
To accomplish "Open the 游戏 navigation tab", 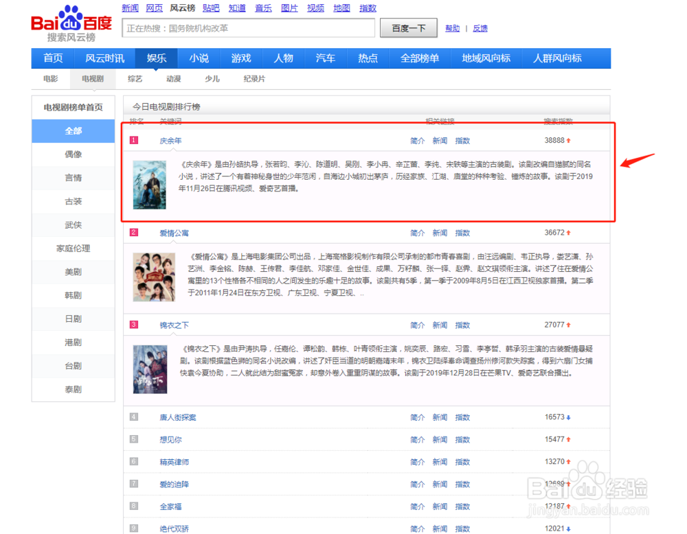I will (241, 58).
